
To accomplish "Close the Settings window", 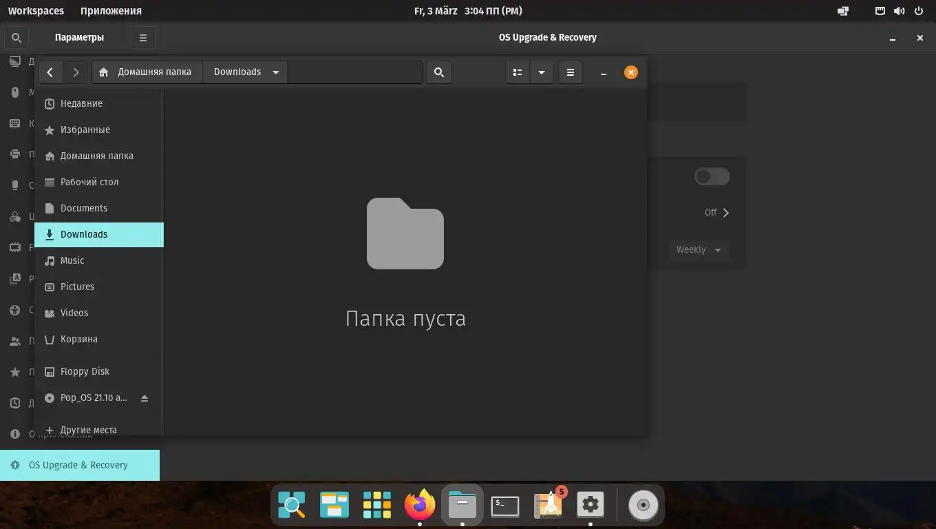I will click(x=920, y=38).
